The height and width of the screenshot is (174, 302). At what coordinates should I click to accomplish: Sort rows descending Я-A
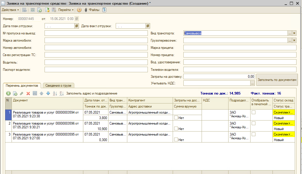pos(62,94)
